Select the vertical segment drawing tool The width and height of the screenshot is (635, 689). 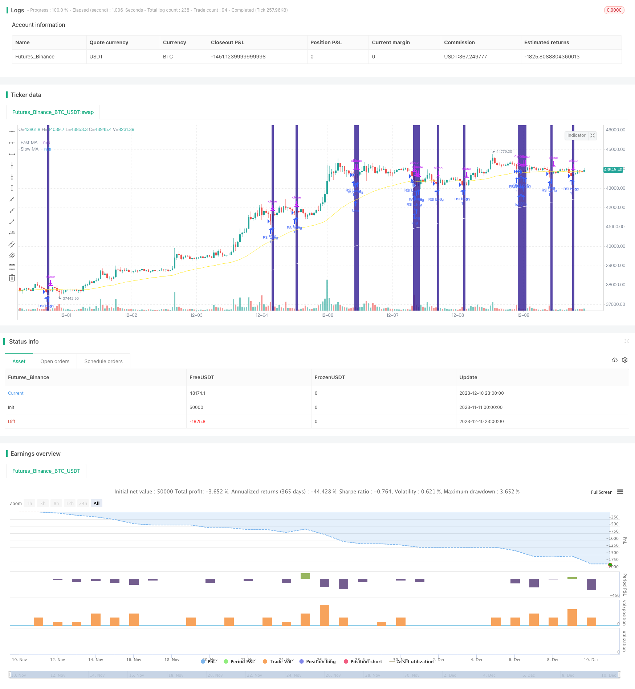click(12, 188)
